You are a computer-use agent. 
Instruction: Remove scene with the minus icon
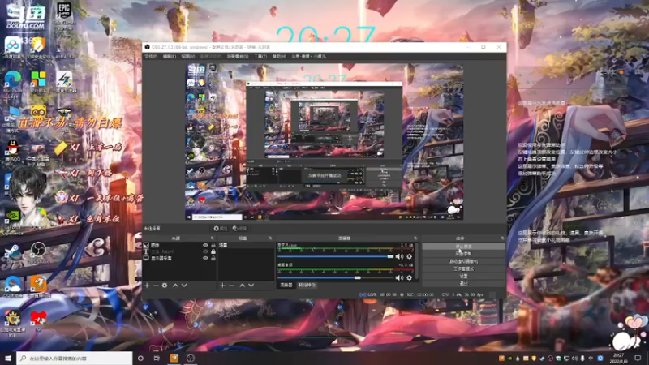coord(231,286)
